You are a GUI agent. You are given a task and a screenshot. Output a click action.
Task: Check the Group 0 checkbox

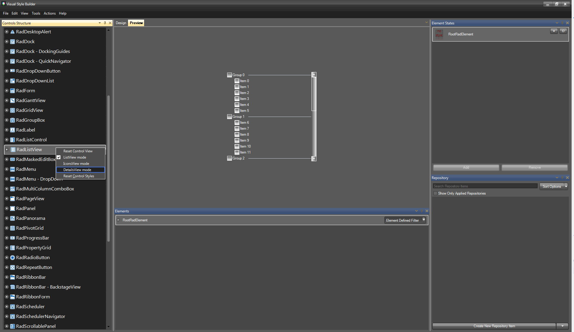pos(229,75)
